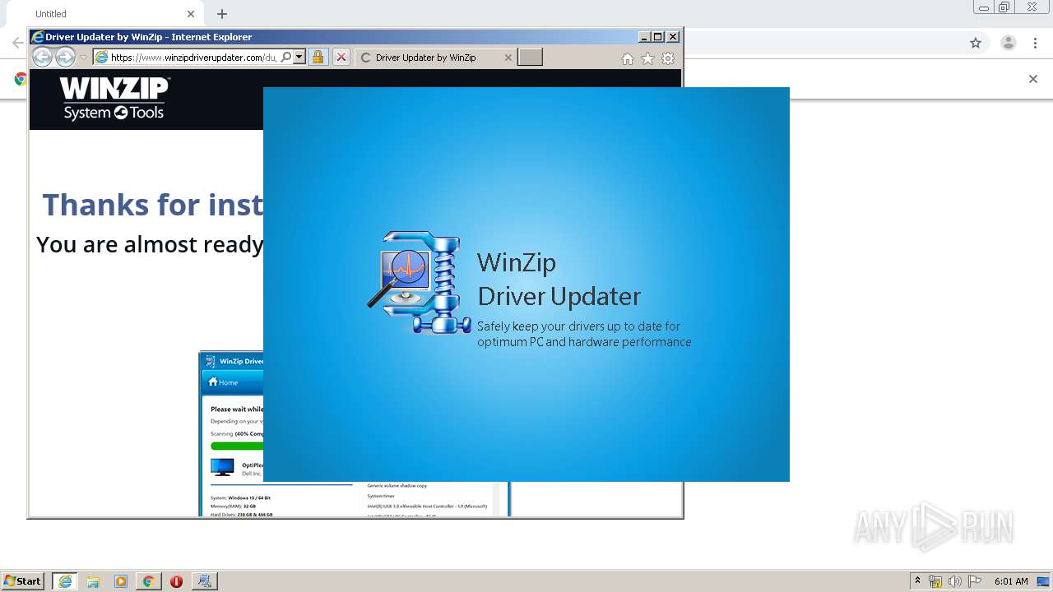Minimize the Internet Explorer window

pyautogui.click(x=644, y=37)
